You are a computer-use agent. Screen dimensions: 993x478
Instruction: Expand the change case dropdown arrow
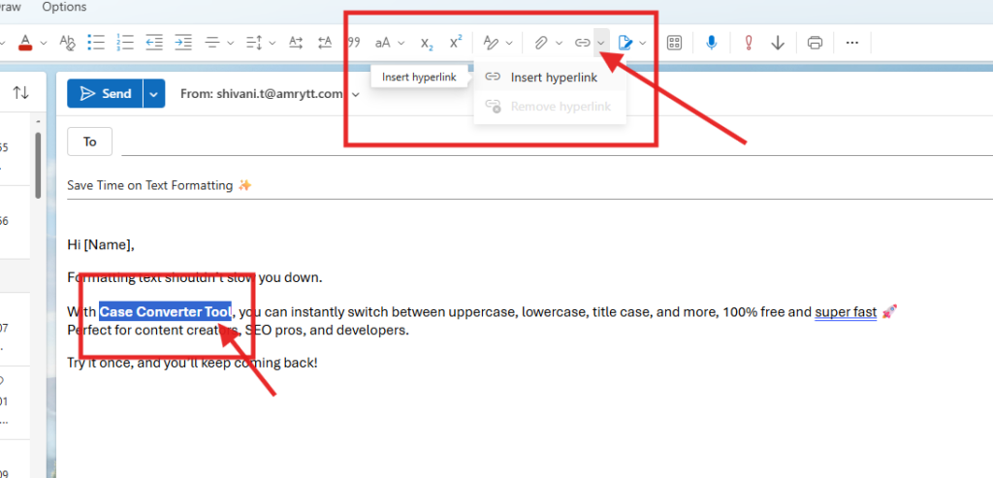(x=400, y=43)
